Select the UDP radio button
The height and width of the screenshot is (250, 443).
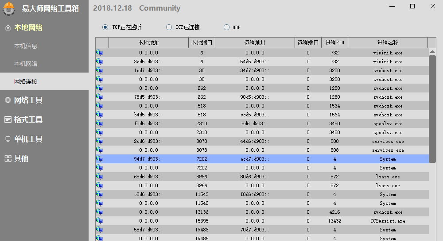click(226, 27)
